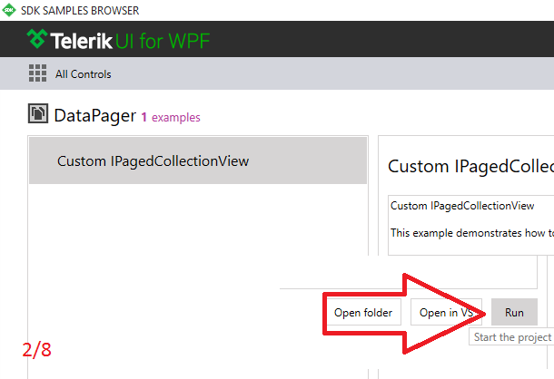Screen dimensions: 554x379
Task: Click 'This example demonstrates how' description line
Action: point(472,233)
